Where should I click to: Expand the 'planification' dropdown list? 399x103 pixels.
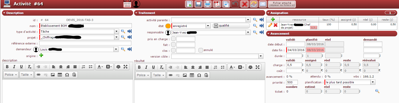(x=373, y=82)
